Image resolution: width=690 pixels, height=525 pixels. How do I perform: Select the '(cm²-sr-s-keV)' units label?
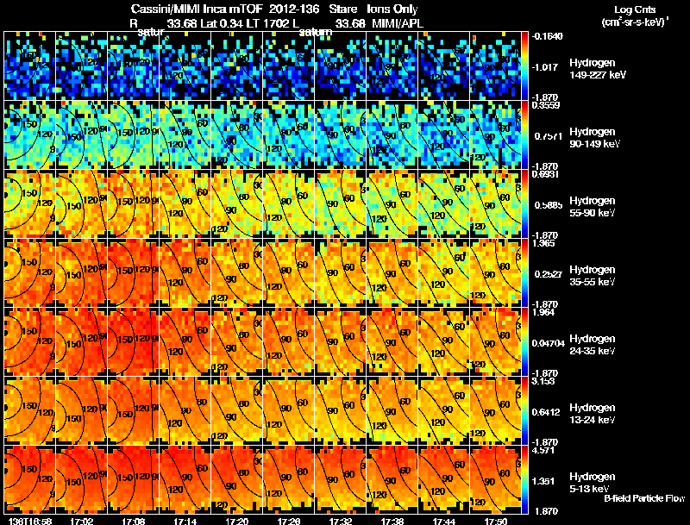coord(633,22)
